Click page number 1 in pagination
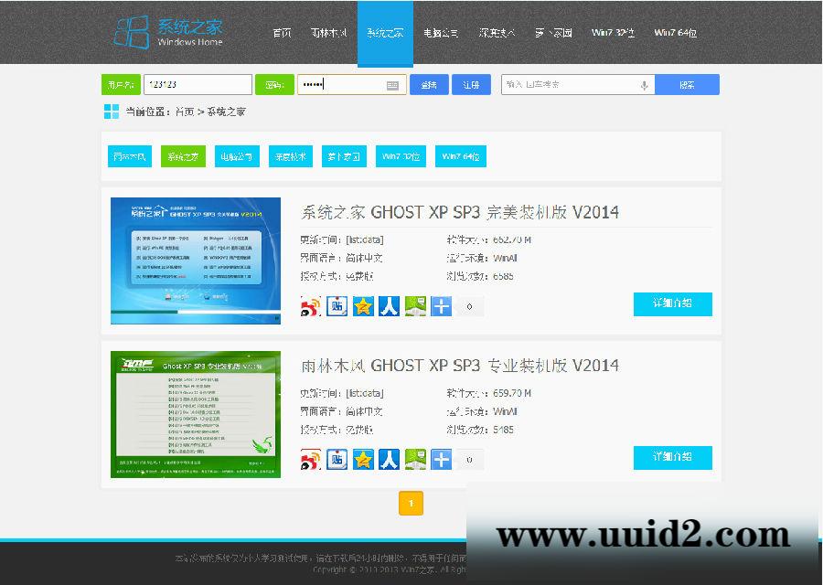Viewport: 823px width, 585px height. [411, 503]
